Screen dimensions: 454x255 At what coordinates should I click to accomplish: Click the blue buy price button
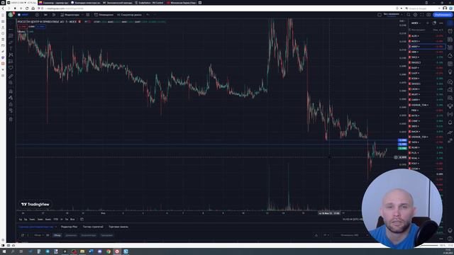pyautogui.click(x=40, y=27)
